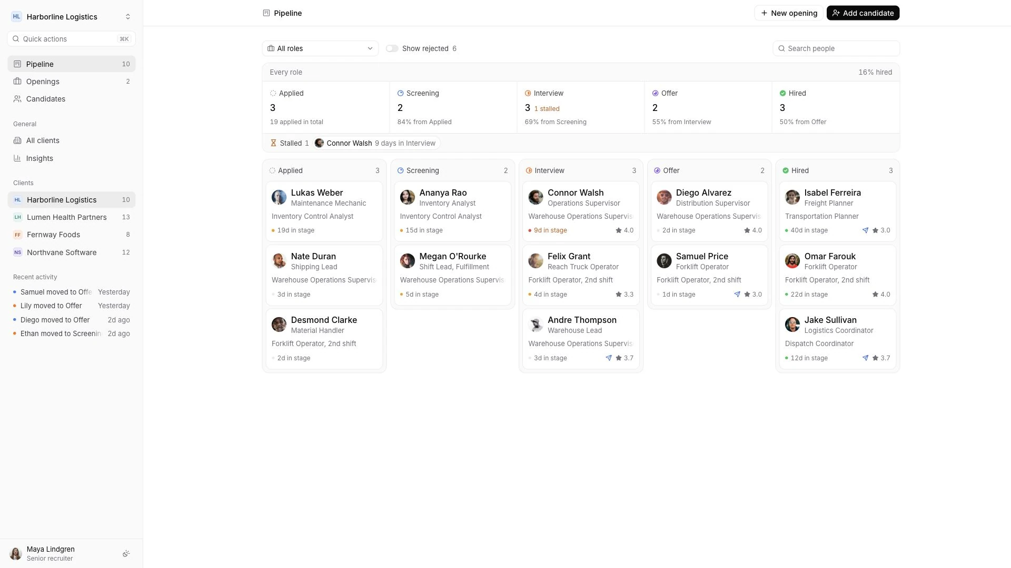Click the search magnifier icon in Quick actions
Screen dimensions: 1011x568
tap(16, 39)
